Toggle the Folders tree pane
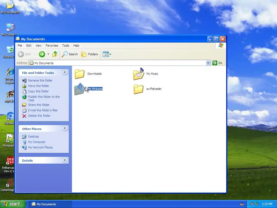The width and height of the screenshot is (277, 208). pyautogui.click(x=89, y=54)
